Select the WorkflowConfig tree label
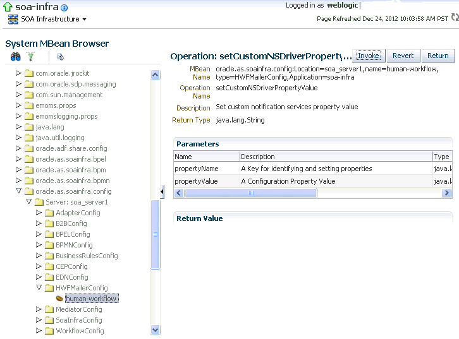 pos(80,331)
